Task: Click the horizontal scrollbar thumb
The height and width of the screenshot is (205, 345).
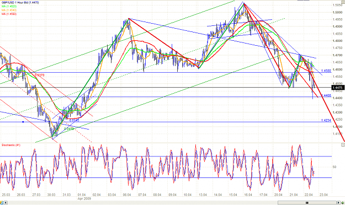Action: click(x=307, y=203)
